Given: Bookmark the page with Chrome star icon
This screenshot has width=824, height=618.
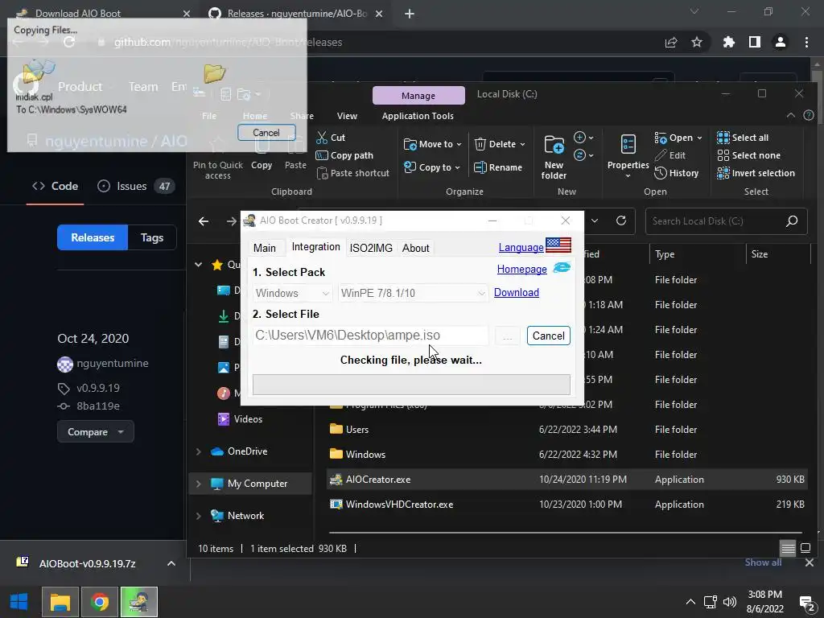Looking at the screenshot, I should pos(697,42).
